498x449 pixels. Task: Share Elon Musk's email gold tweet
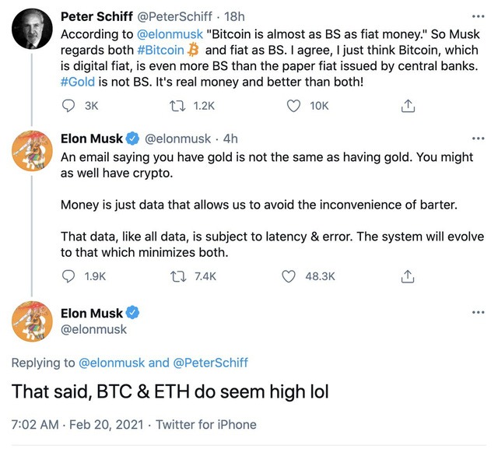pyautogui.click(x=407, y=275)
